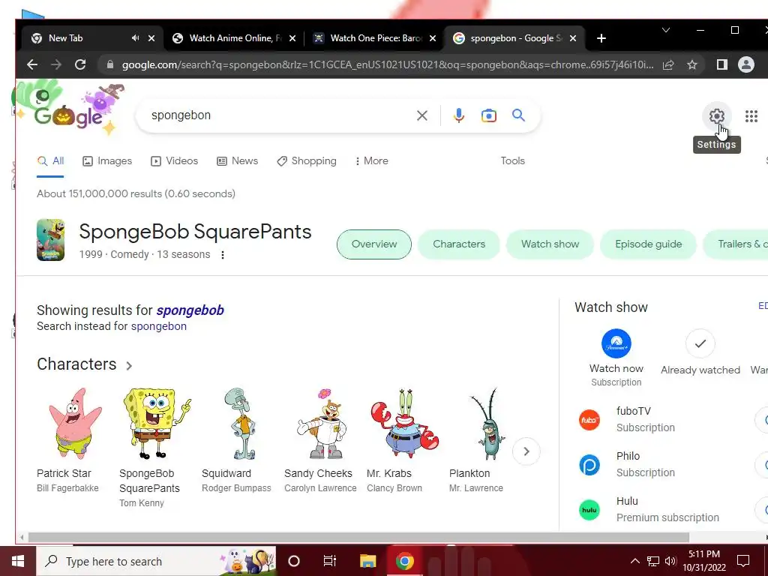
Task: Open the Plankton character image
Action: (x=487, y=424)
